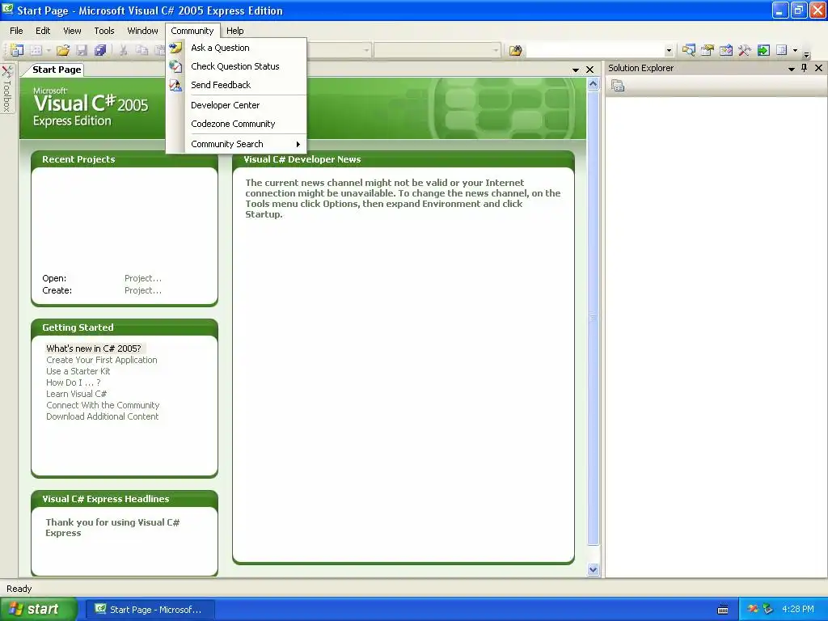
Task: Expand the collapsed Toolbox side tab
Action: pos(6,89)
